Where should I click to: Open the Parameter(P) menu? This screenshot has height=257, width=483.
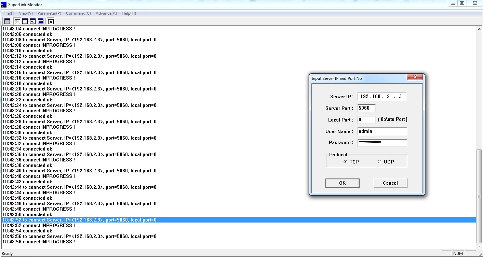click(x=49, y=13)
